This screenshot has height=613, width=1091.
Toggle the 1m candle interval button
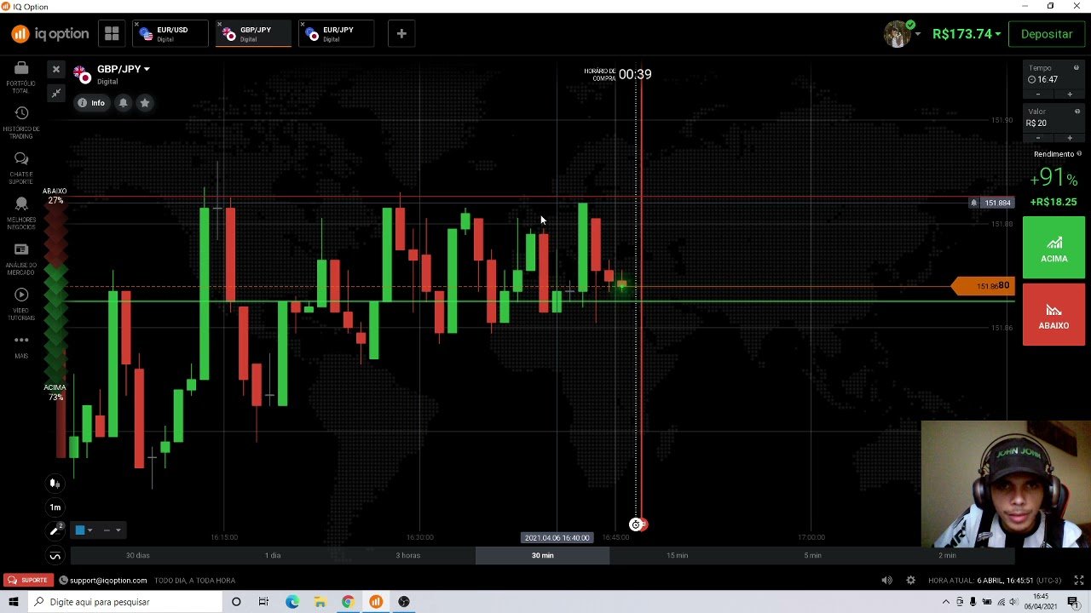[55, 507]
